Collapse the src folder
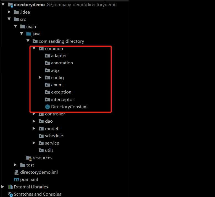The width and height of the screenshot is (215, 197). [9, 19]
